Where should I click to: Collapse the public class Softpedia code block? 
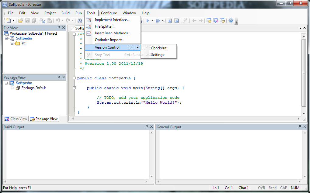pyautogui.click(x=74, y=78)
